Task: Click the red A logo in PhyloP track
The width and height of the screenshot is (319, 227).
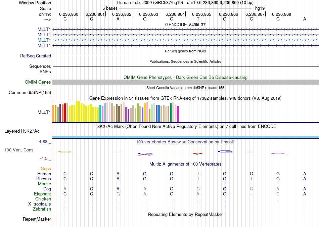Action: [x=198, y=153]
